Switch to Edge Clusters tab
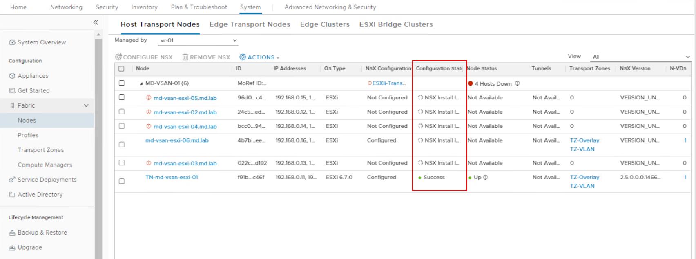The width and height of the screenshot is (696, 259). [x=325, y=24]
